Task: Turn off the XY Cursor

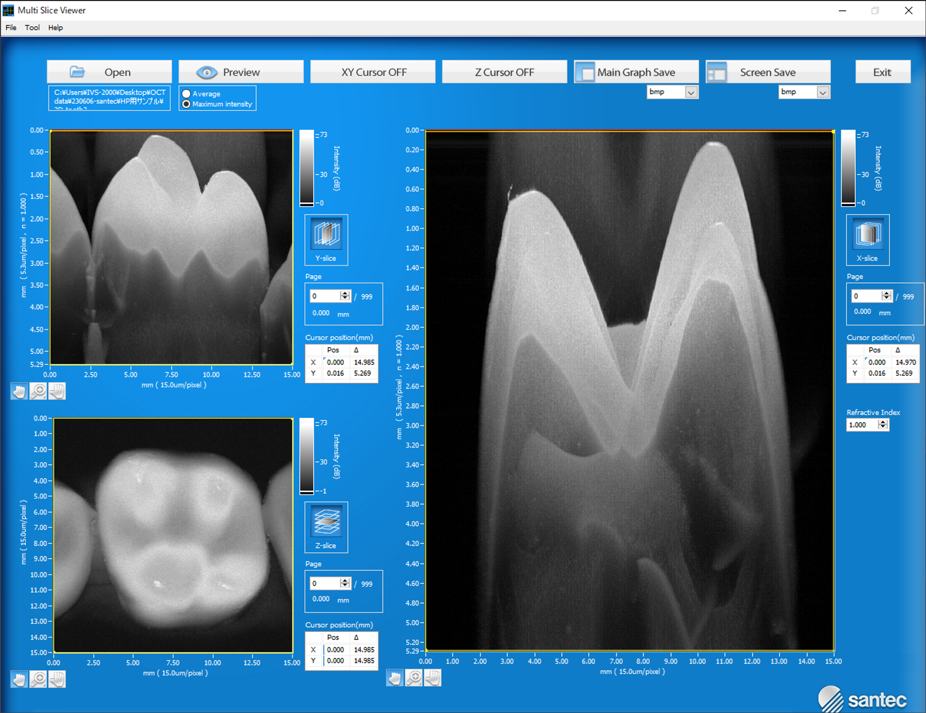Action: (x=373, y=72)
